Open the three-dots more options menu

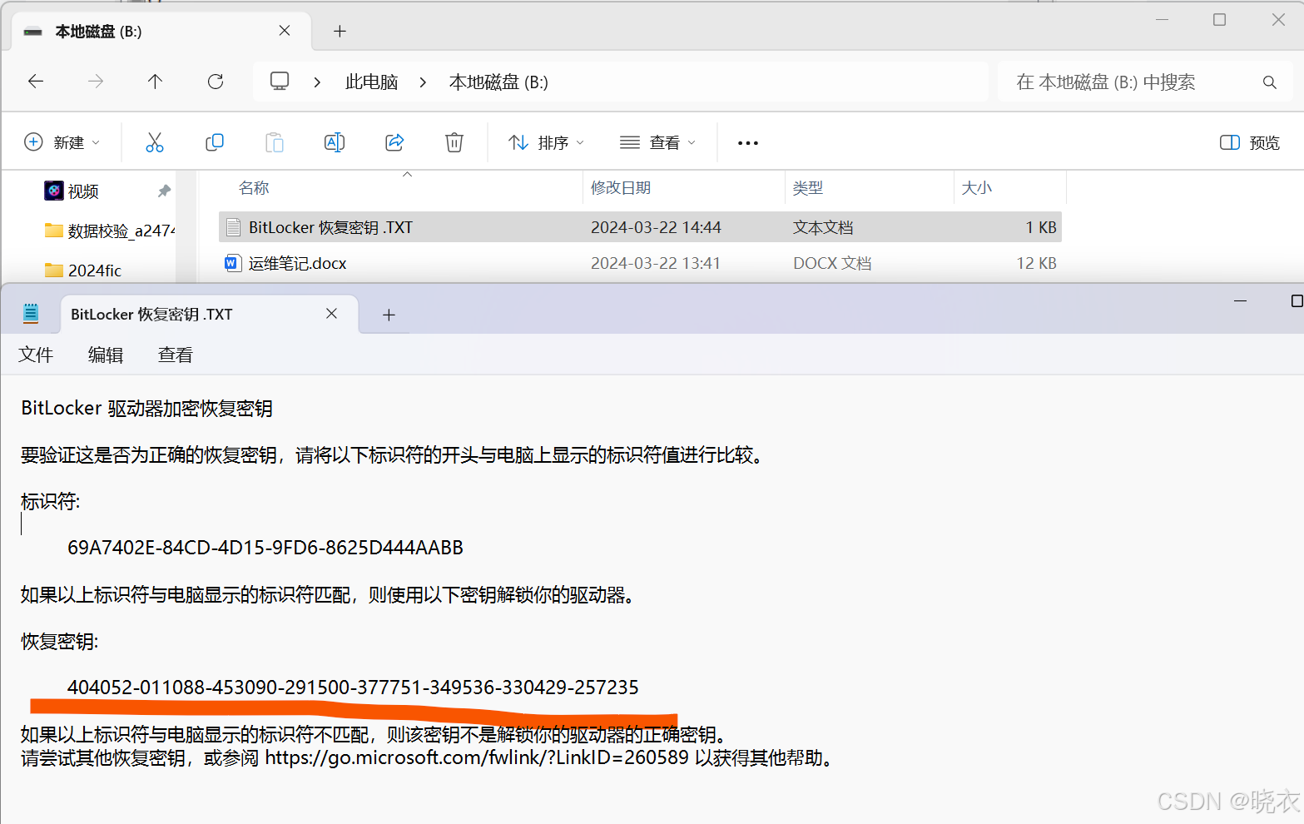(748, 143)
